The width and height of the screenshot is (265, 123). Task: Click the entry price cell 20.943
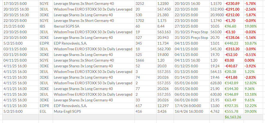tap(165, 38)
